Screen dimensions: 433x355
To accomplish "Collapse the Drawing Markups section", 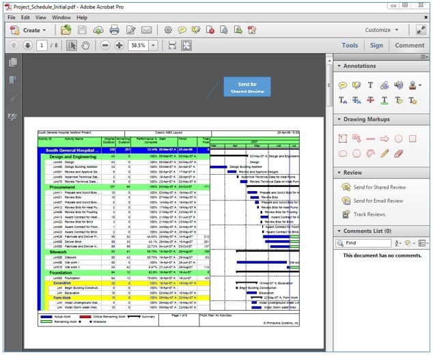I will [339, 119].
